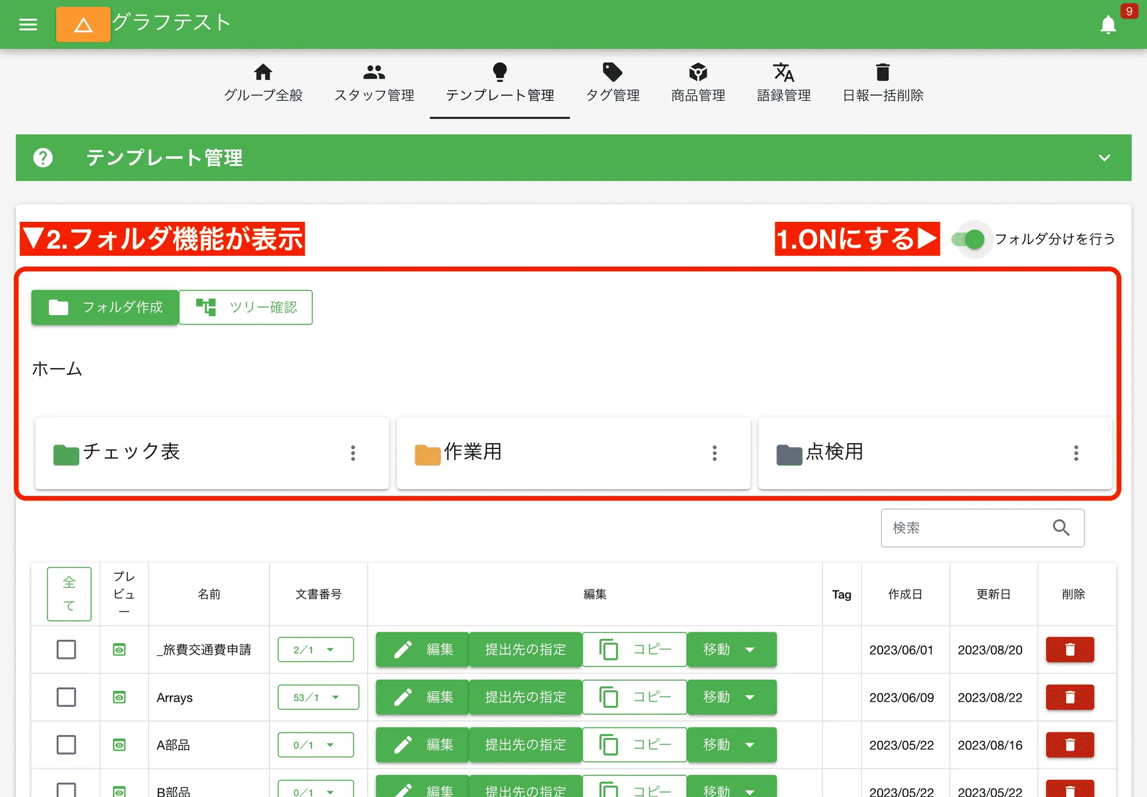Check the 全て select-all checkbox
This screenshot has height=797, width=1147.
69,593
